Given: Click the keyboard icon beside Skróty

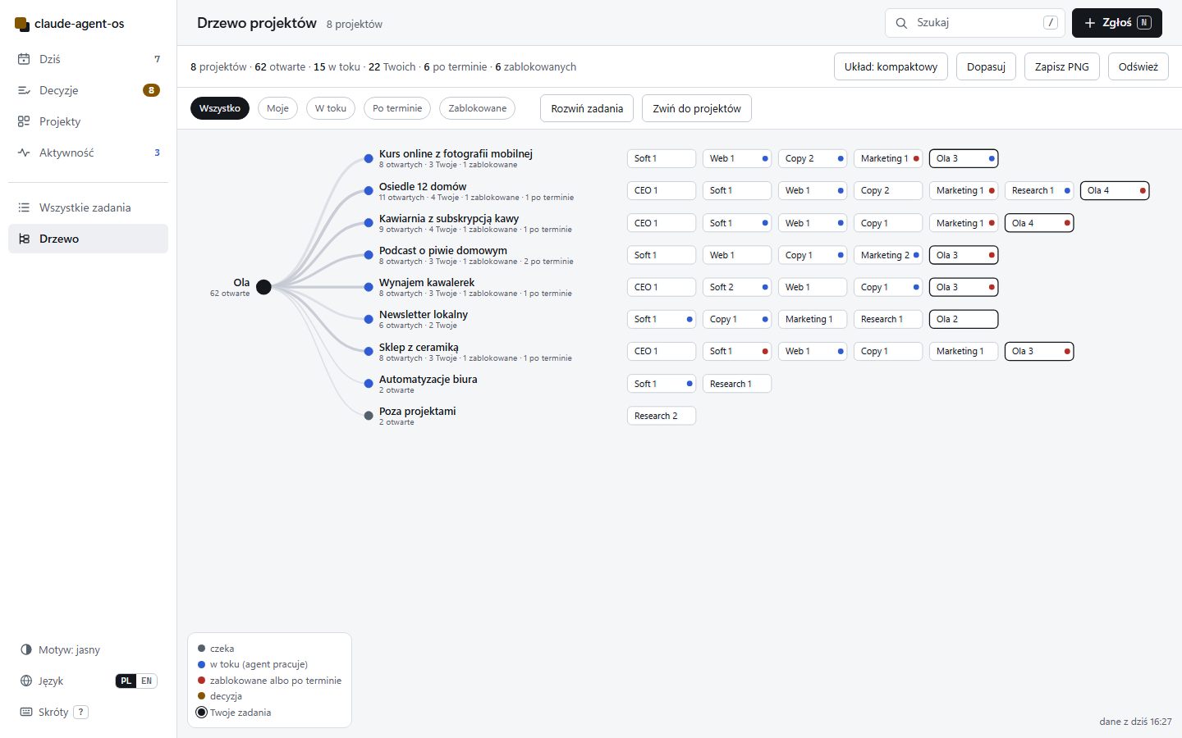Looking at the screenshot, I should click(x=26, y=712).
